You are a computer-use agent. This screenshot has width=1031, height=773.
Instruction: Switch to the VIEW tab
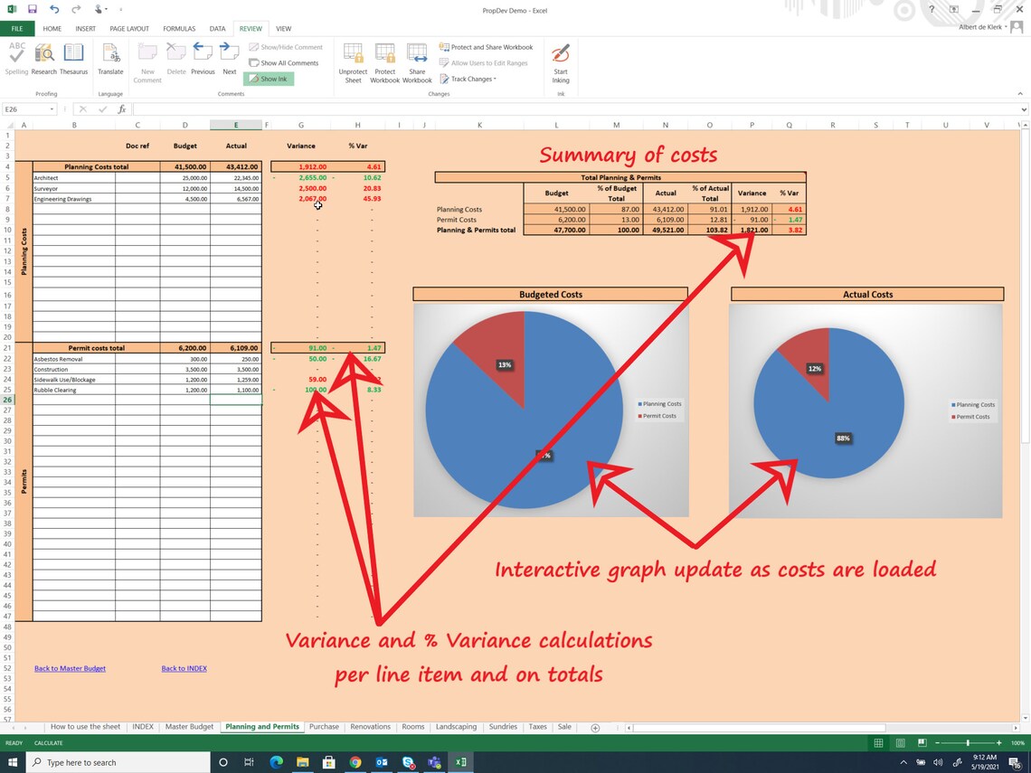(x=283, y=29)
